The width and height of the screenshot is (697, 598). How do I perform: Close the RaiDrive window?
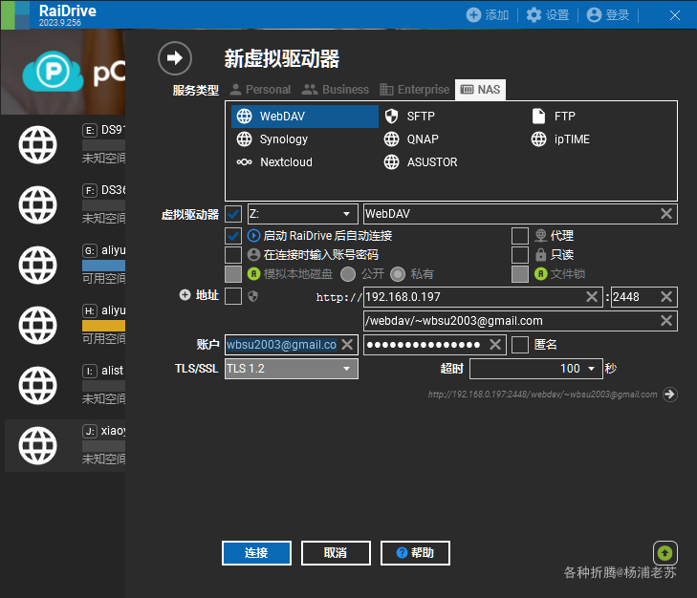coord(675,15)
